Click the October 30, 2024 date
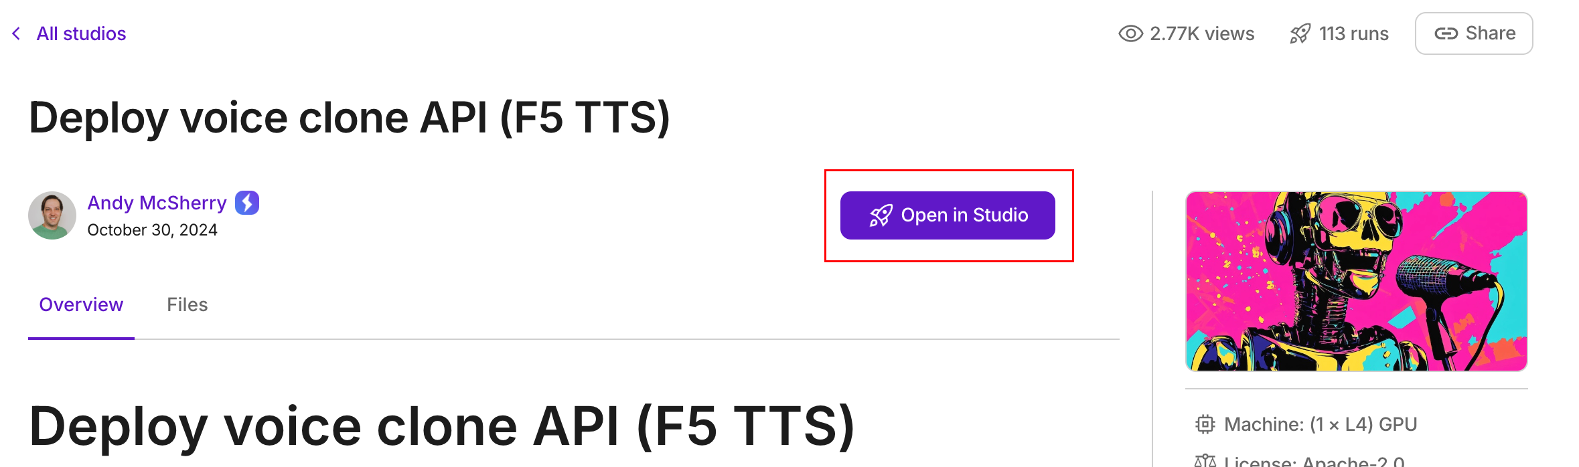 tap(152, 230)
